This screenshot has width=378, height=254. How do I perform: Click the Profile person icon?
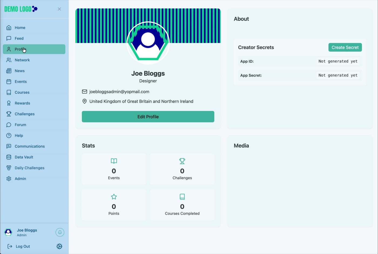tap(9, 49)
